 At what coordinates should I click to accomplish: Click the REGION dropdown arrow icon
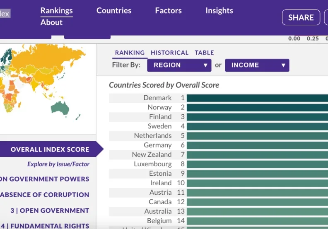[205, 66]
